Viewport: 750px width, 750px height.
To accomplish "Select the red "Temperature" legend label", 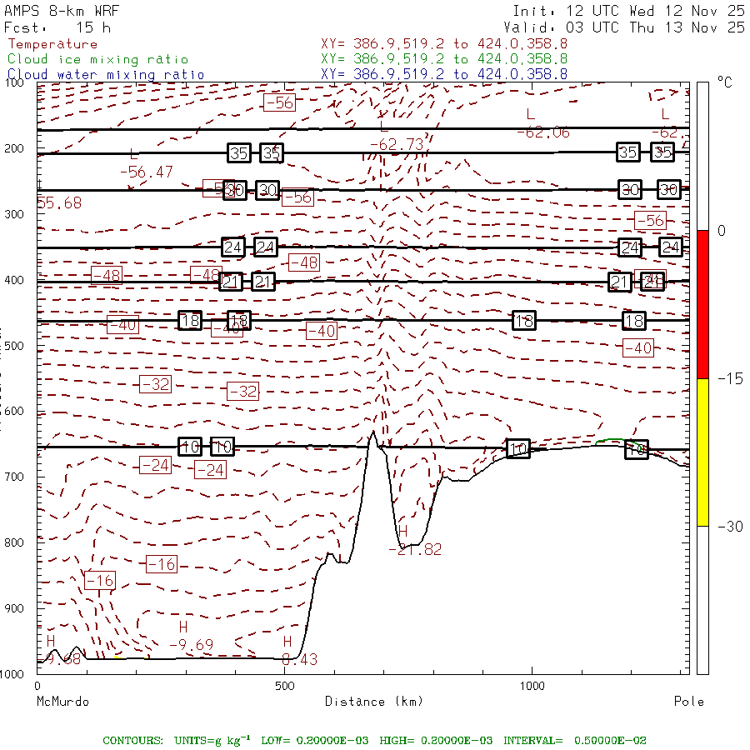I will (x=52, y=44).
